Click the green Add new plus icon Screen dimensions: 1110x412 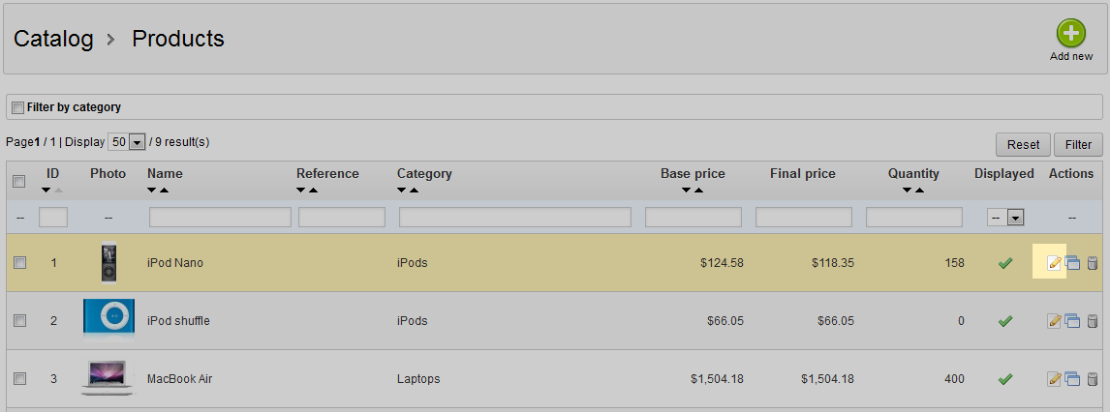pos(1071,33)
